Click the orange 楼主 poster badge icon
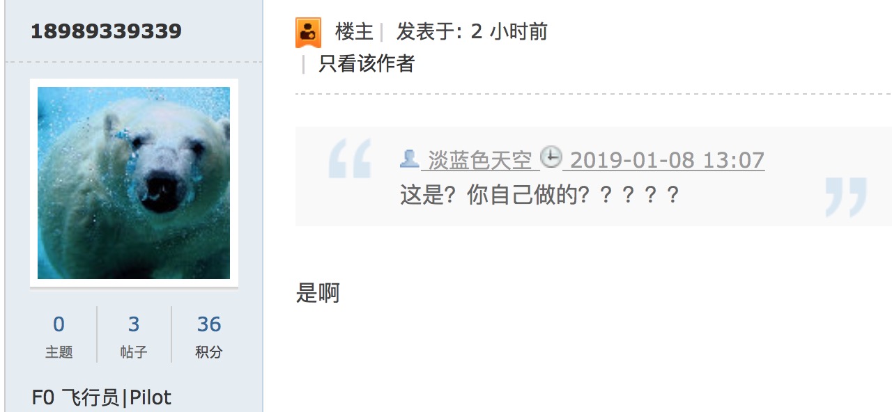This screenshot has width=892, height=412. click(x=308, y=32)
